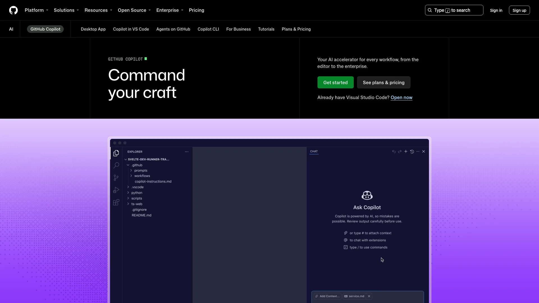The width and height of the screenshot is (539, 303).
Task: Collapse the .github folder
Action: (x=128, y=165)
